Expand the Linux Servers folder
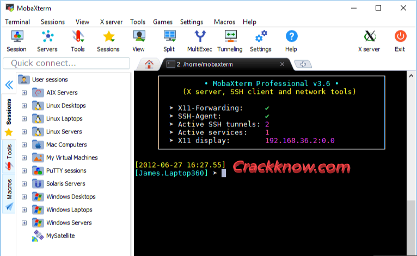The image size is (417, 256). [x=24, y=132]
